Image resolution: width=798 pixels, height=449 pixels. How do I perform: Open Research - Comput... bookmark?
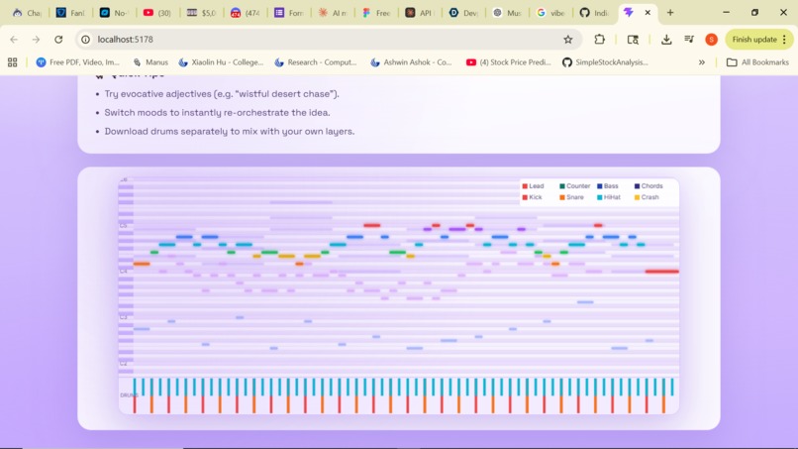[316, 62]
